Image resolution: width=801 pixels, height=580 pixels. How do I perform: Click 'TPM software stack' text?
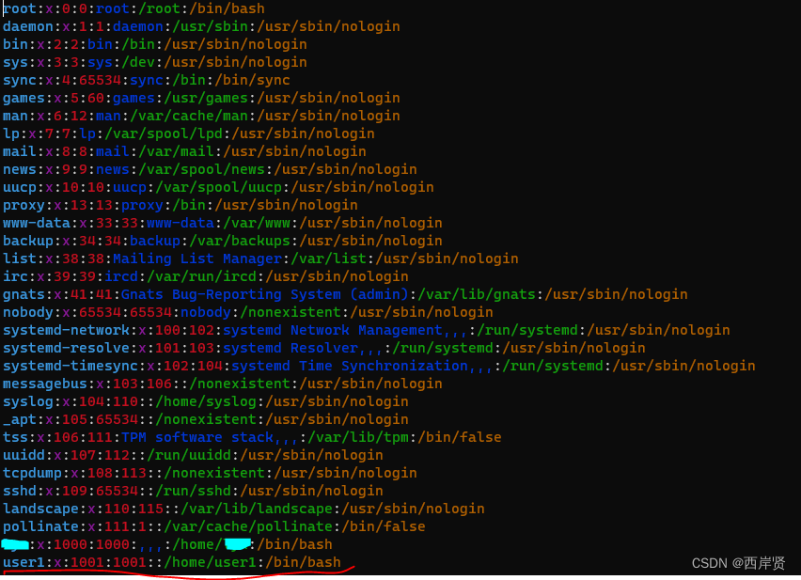(197, 437)
